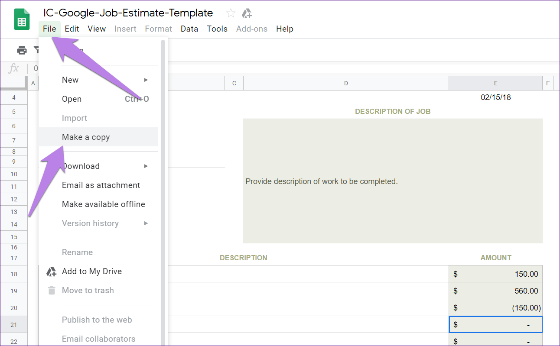Select row 4 header

[x=14, y=97]
